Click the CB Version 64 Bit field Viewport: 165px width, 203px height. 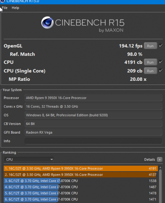pyautogui.click(x=93, y=124)
